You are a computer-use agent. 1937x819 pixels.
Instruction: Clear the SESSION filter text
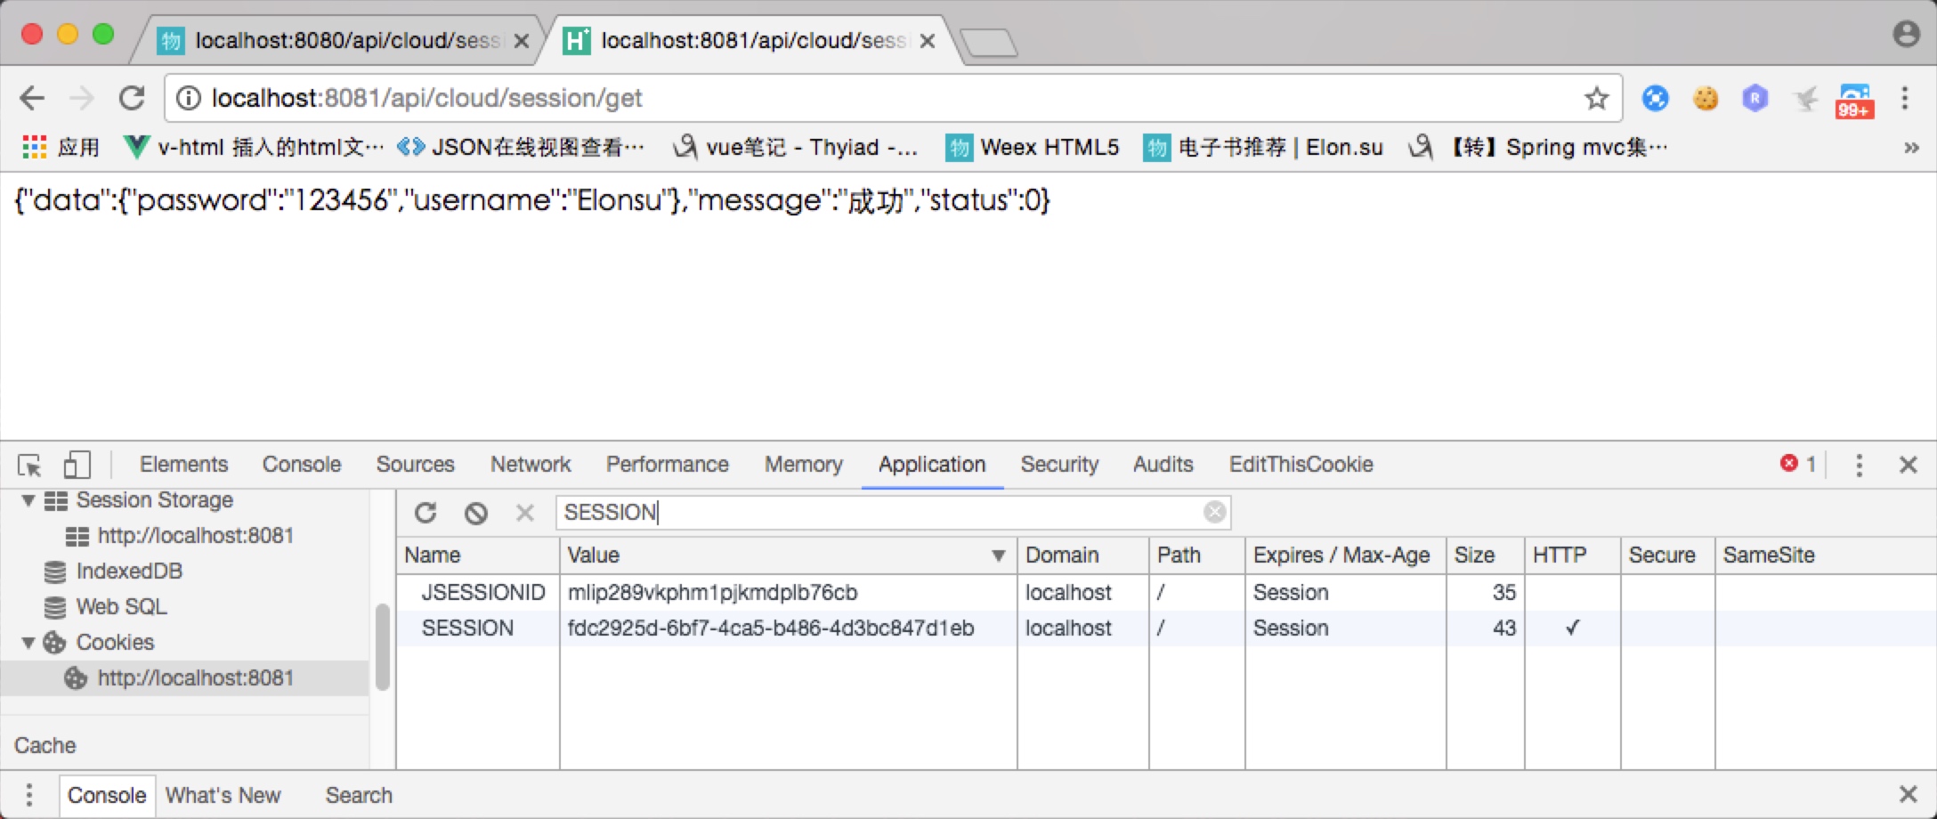(x=1214, y=512)
